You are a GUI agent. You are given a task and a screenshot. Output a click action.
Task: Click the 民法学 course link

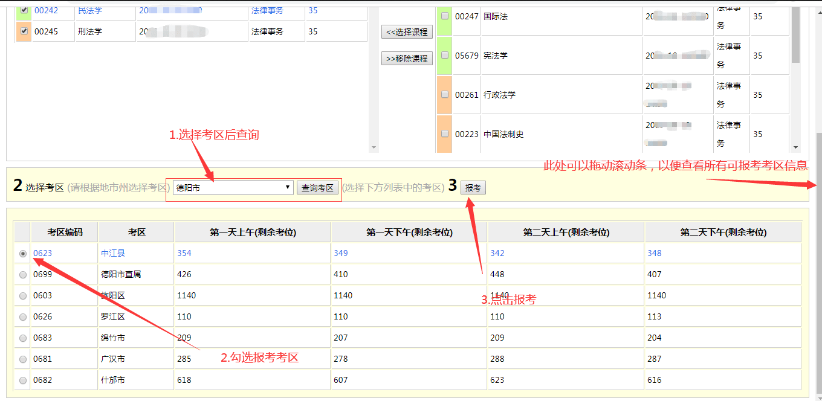pos(89,10)
